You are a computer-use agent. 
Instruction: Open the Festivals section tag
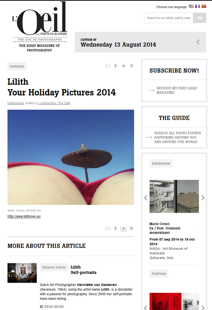[x=159, y=274]
